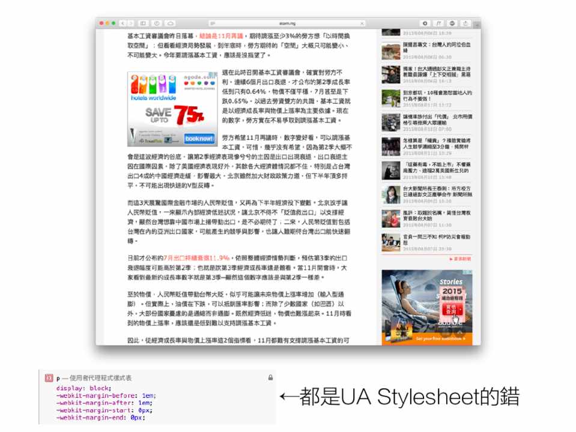Click the new tab plus button
Image resolution: width=576 pixels, height=432 pixels.
pos(477,23)
